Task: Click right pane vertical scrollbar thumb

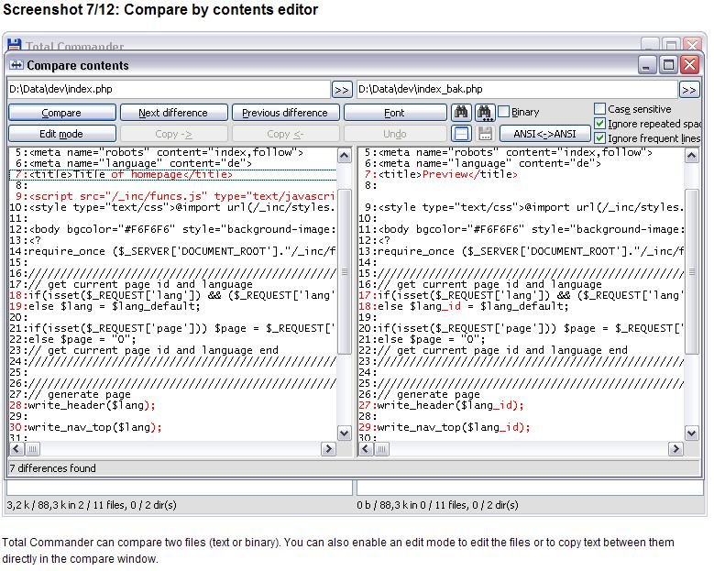Action: point(692,272)
